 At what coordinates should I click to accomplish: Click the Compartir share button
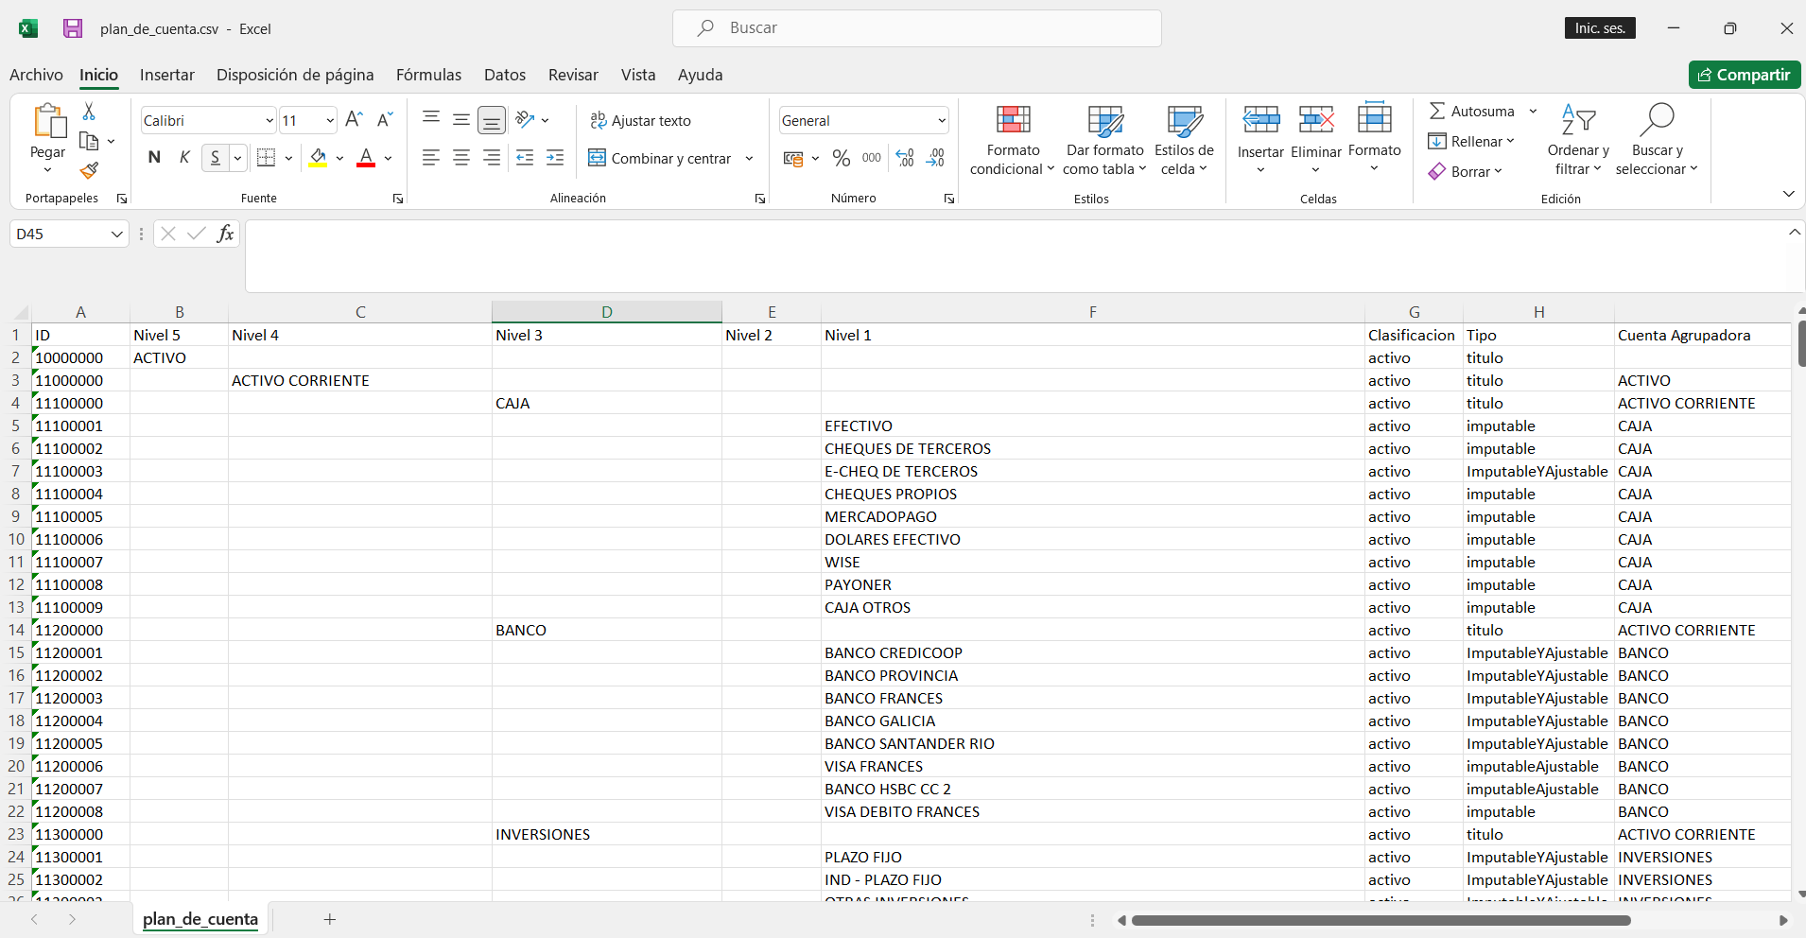(x=1744, y=75)
